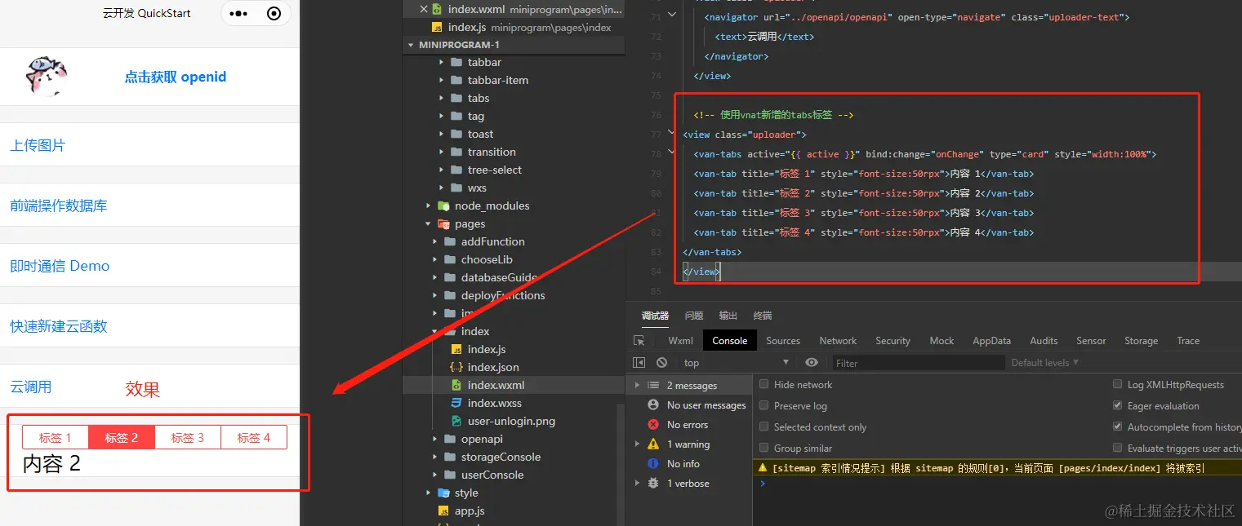The height and width of the screenshot is (526, 1242).
Task: Open mini program capsule menu dots
Action: pos(238,14)
